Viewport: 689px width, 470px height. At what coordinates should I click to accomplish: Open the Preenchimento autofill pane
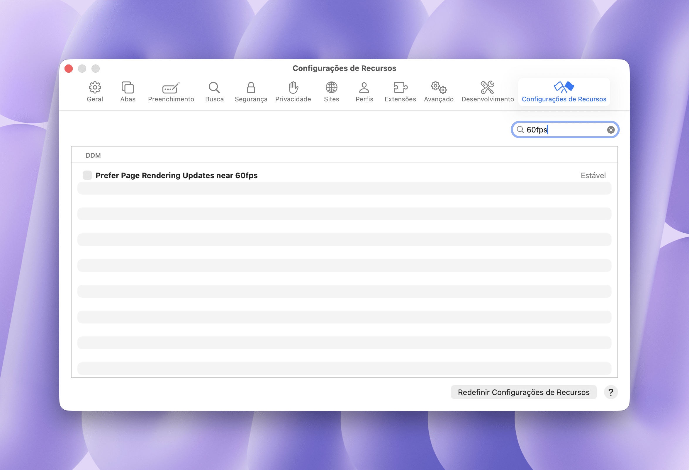pyautogui.click(x=171, y=92)
